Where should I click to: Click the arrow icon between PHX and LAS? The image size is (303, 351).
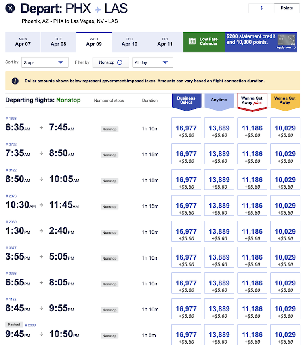click(98, 9)
